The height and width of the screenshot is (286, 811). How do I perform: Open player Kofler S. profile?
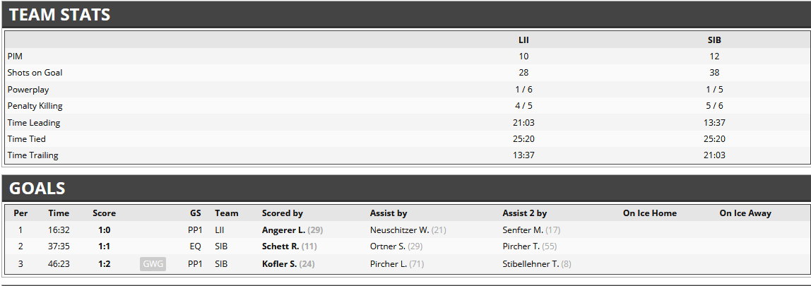click(279, 264)
